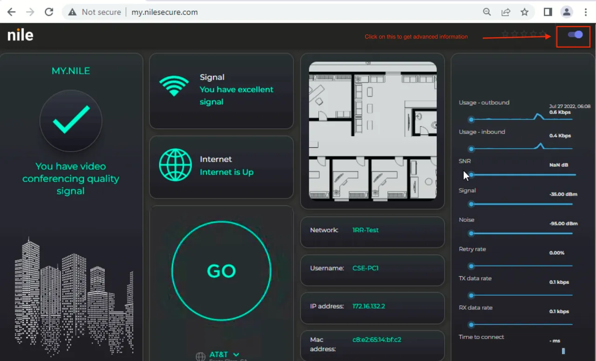Click the browser profile icon
Screen dimensions: 596x361
point(567,12)
